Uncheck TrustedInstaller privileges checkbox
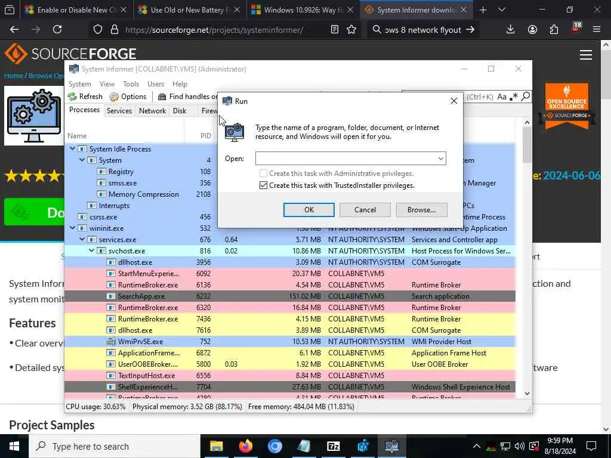The width and height of the screenshot is (611, 458). 263,185
